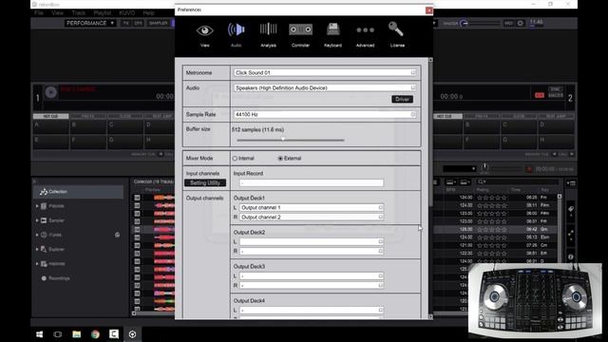Open Output Deck2 L channel dropdown
The image size is (608, 342).
312,241
